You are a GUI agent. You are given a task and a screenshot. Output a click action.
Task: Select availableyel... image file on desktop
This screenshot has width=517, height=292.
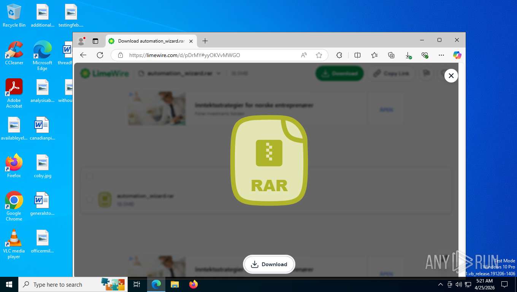pyautogui.click(x=14, y=129)
